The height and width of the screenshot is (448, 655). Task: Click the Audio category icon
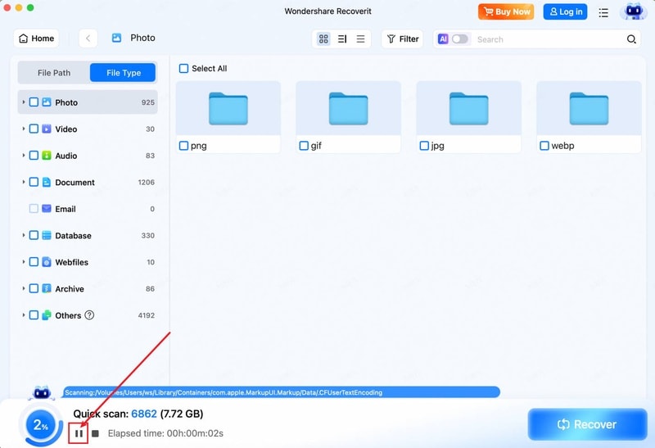click(x=47, y=156)
